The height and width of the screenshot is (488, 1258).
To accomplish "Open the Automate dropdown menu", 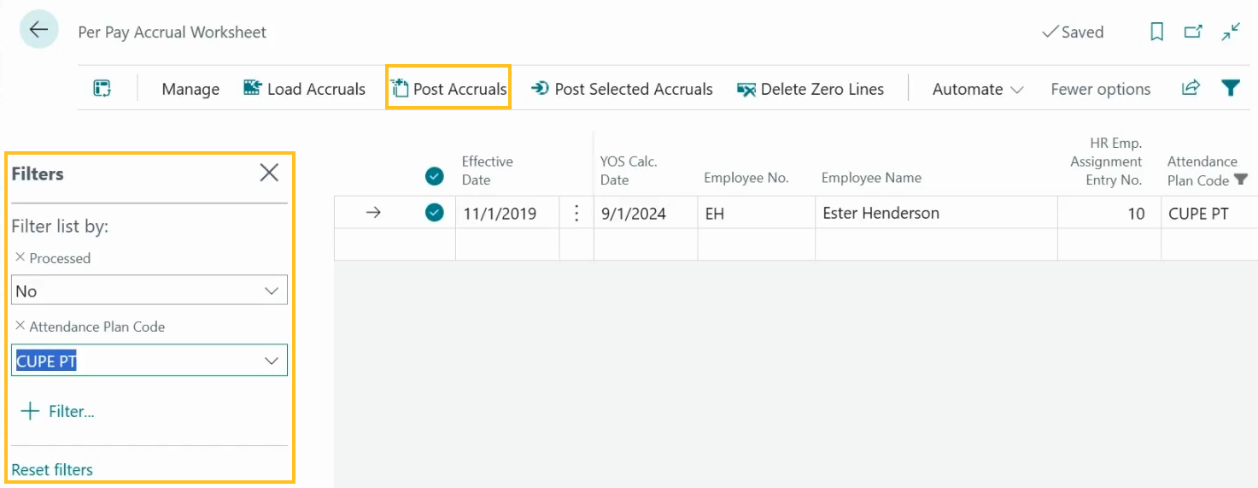I will click(977, 89).
